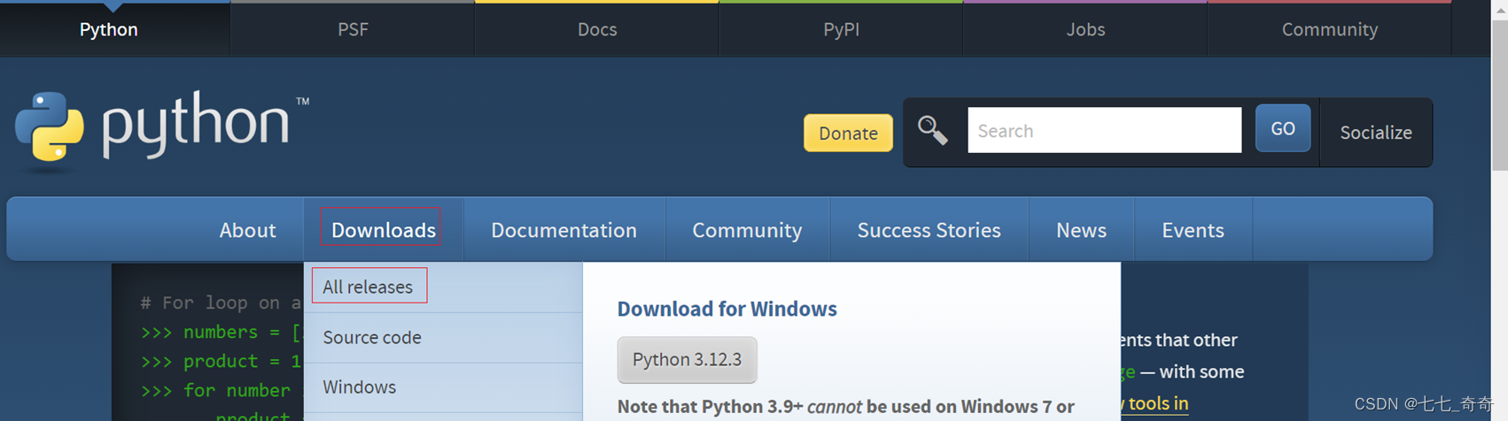Viewport: 1508px width, 421px height.
Task: Click the magnifying glass search icon
Action: click(932, 131)
